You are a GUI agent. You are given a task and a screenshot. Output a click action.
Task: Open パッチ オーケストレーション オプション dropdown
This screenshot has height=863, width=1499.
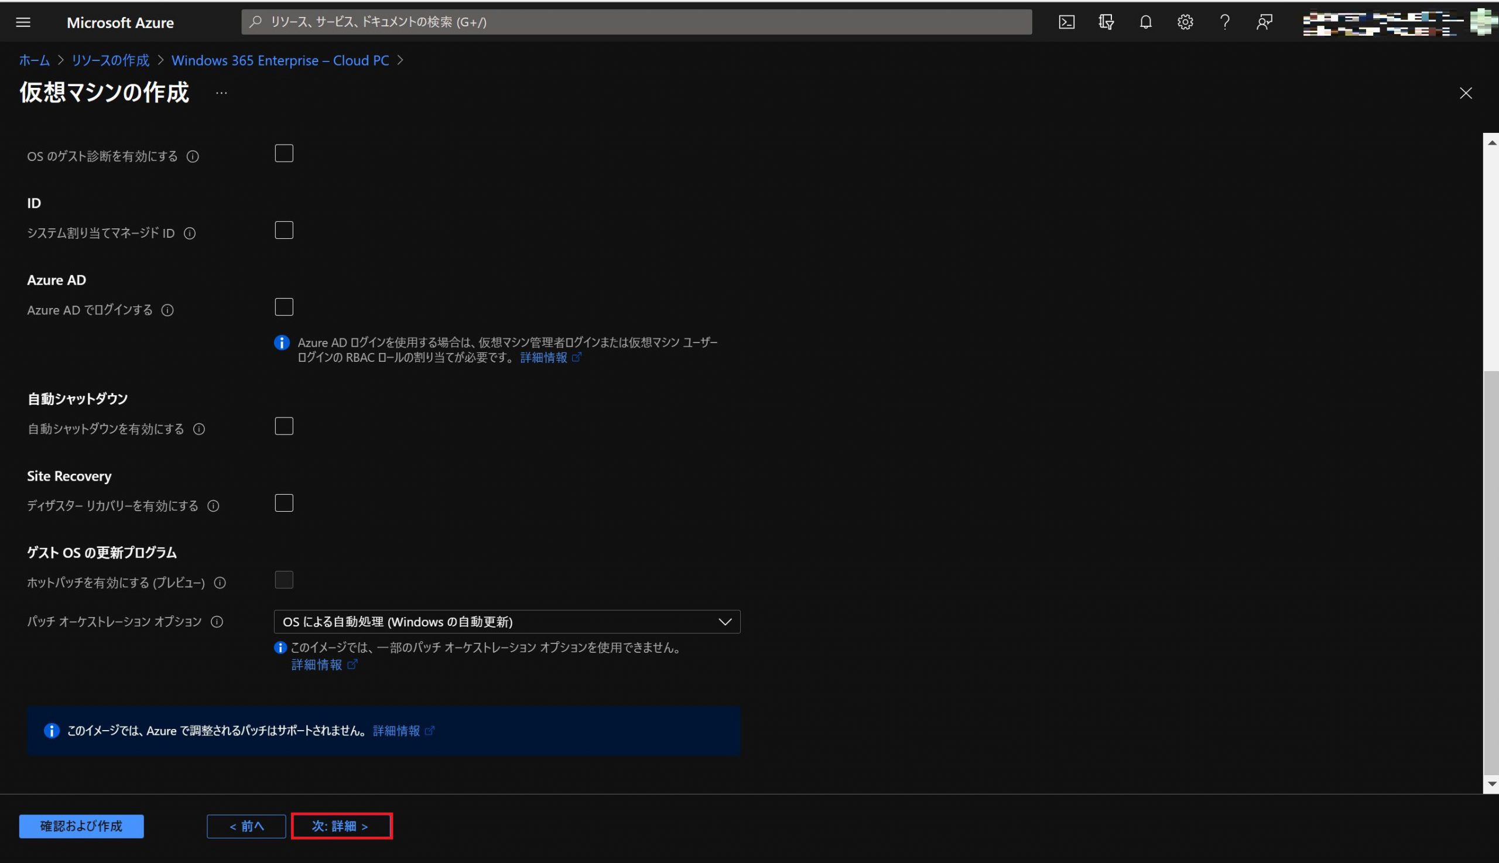[x=506, y=622]
